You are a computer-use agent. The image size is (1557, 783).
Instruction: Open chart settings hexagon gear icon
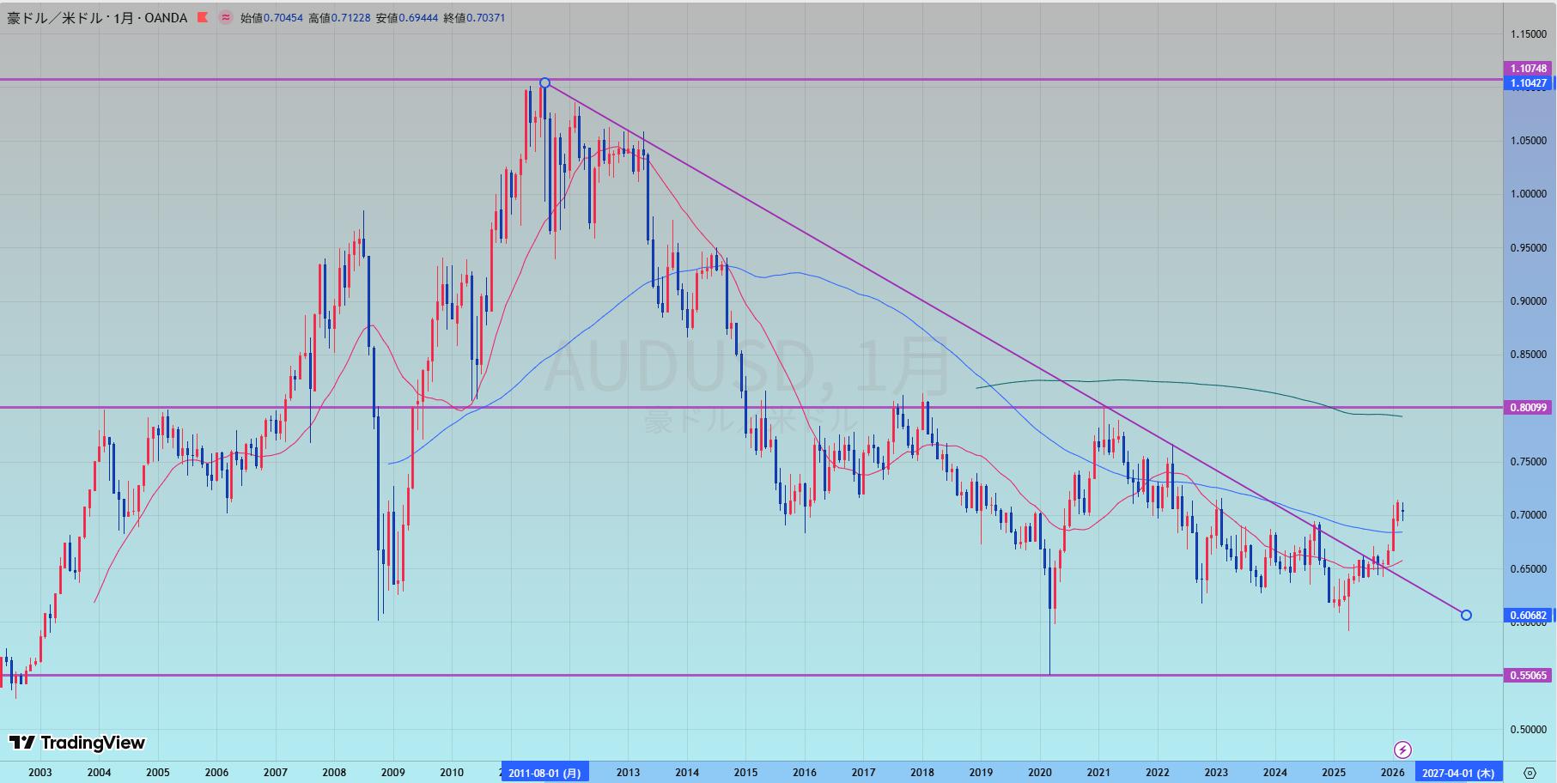click(1530, 772)
